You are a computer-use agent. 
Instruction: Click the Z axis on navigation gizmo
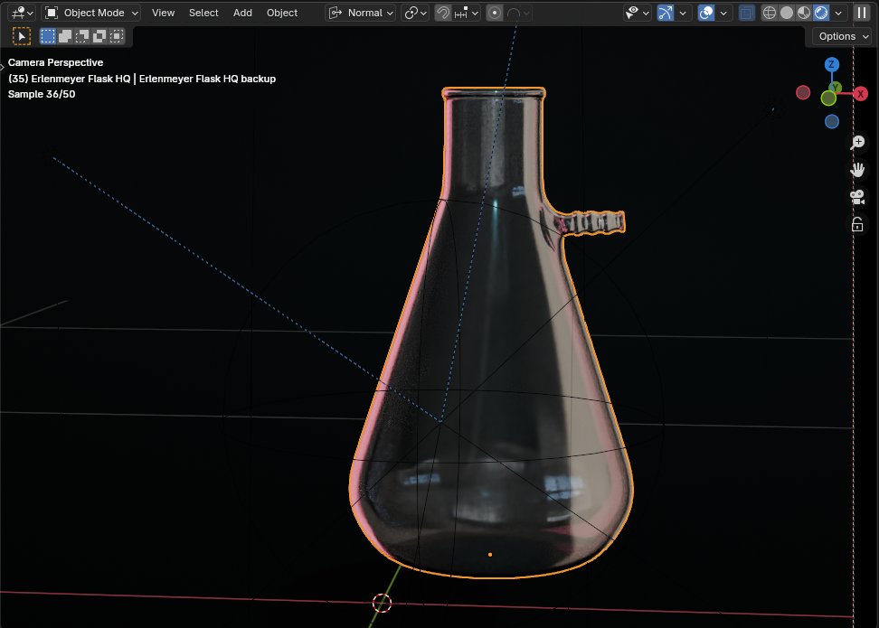(x=831, y=64)
